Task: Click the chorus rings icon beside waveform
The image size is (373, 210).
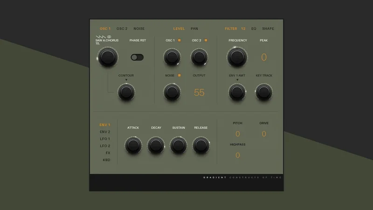Action: (109, 37)
